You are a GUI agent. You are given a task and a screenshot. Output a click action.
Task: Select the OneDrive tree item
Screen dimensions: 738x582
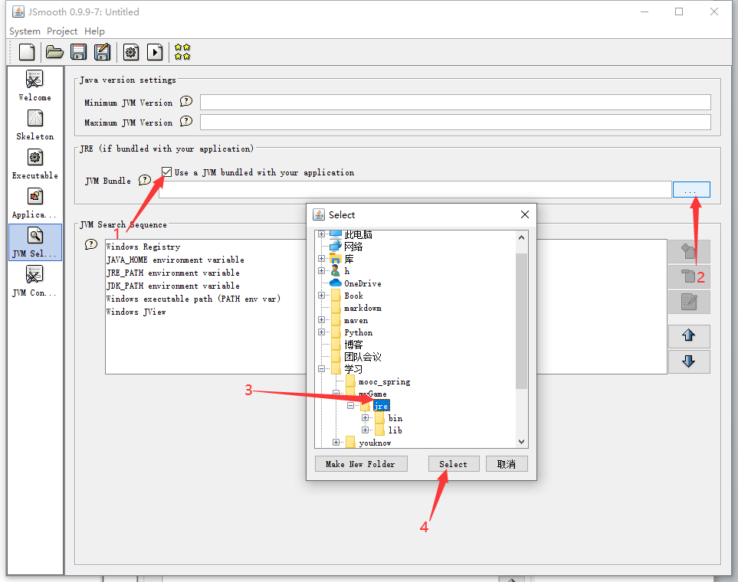point(362,283)
